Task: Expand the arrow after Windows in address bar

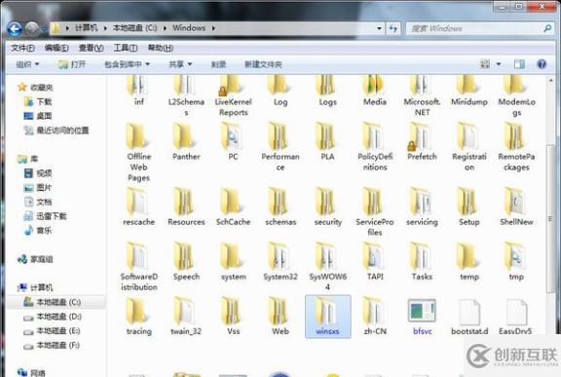Action: 213,28
